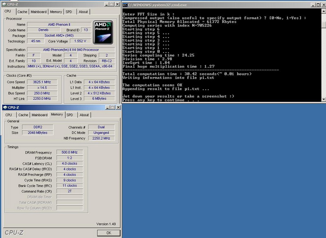Open the Mainboard tab in upper CPU-Z window
Screen dimensions: 326x238
pos(39,12)
